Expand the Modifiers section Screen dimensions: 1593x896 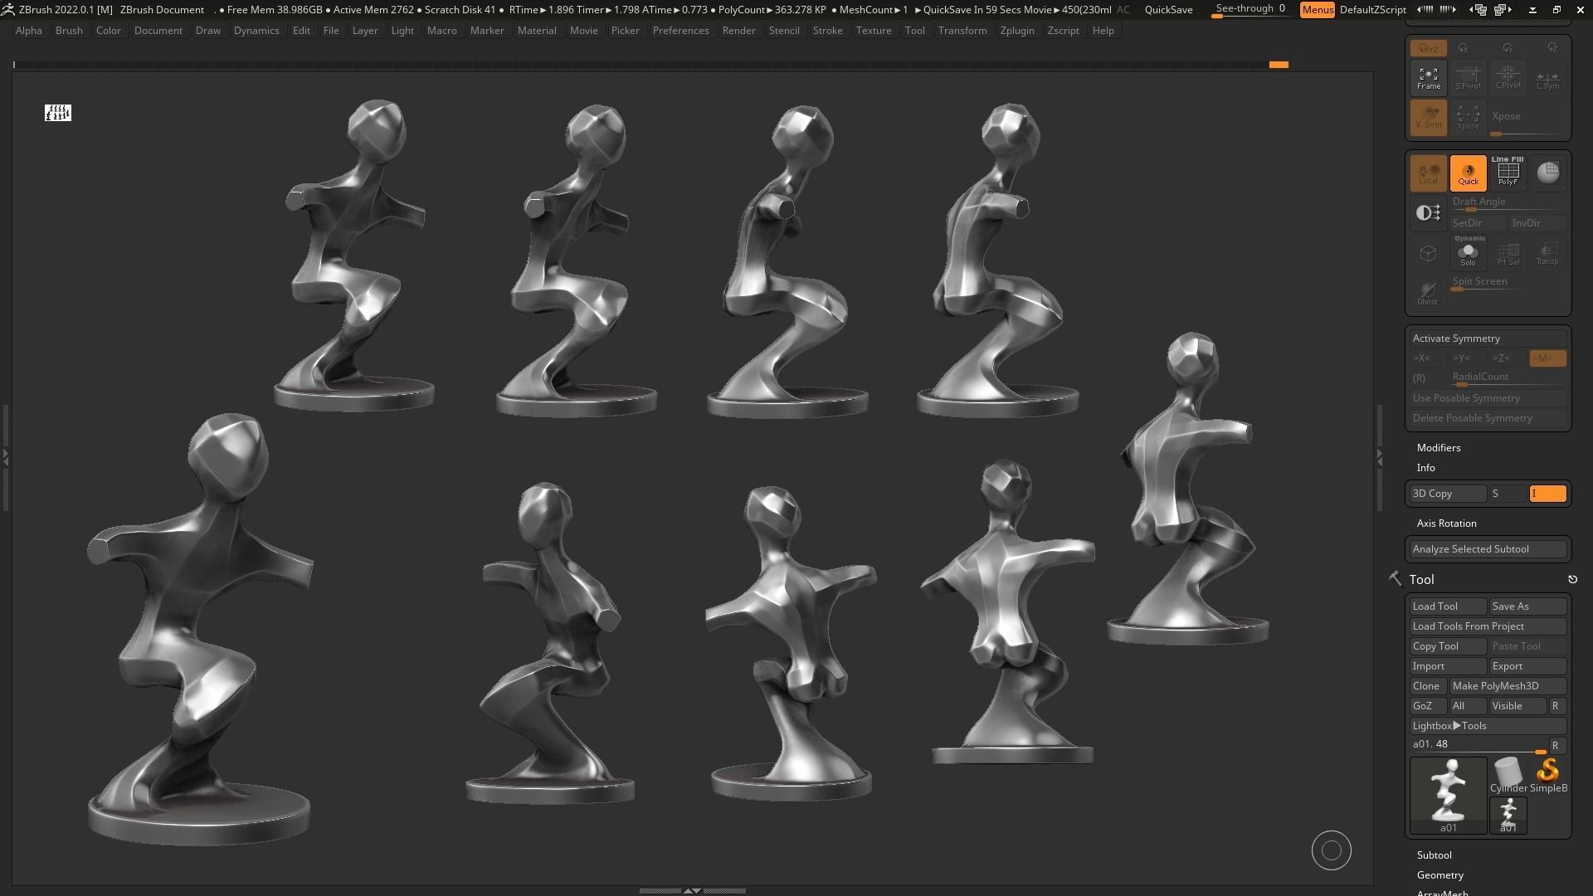(x=1439, y=448)
